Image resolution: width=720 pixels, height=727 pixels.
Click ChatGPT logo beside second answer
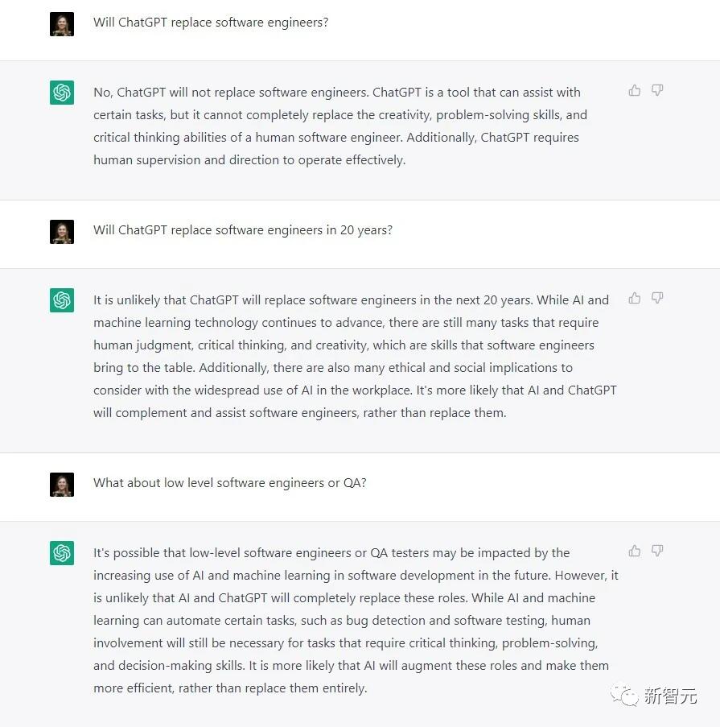(x=62, y=300)
